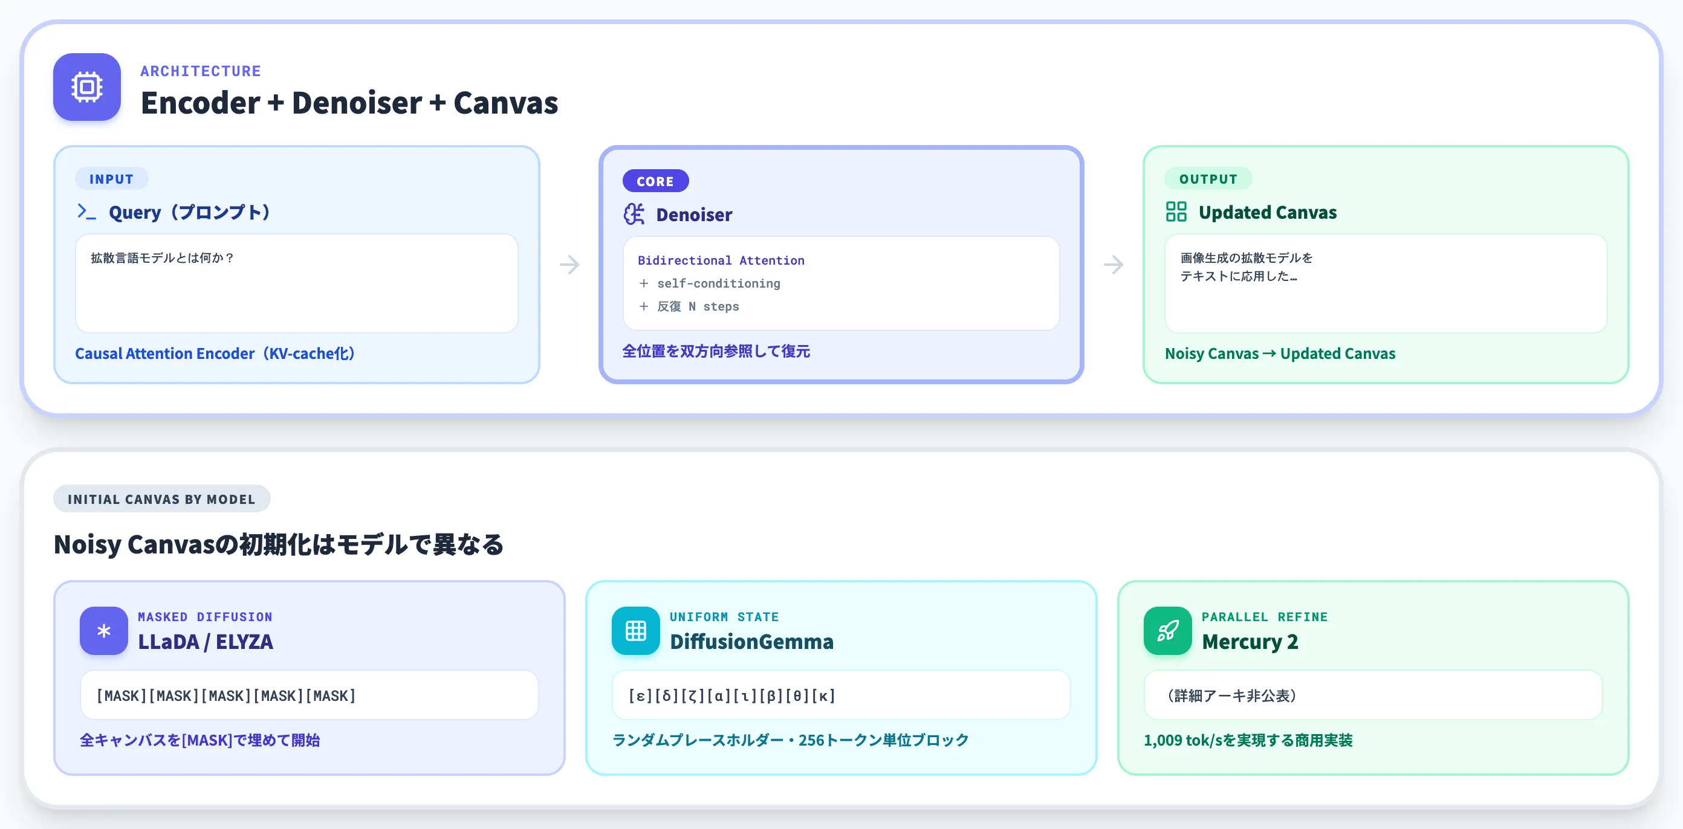The width and height of the screenshot is (1683, 829).
Task: Click the Architecture chip icon
Action: (87, 87)
